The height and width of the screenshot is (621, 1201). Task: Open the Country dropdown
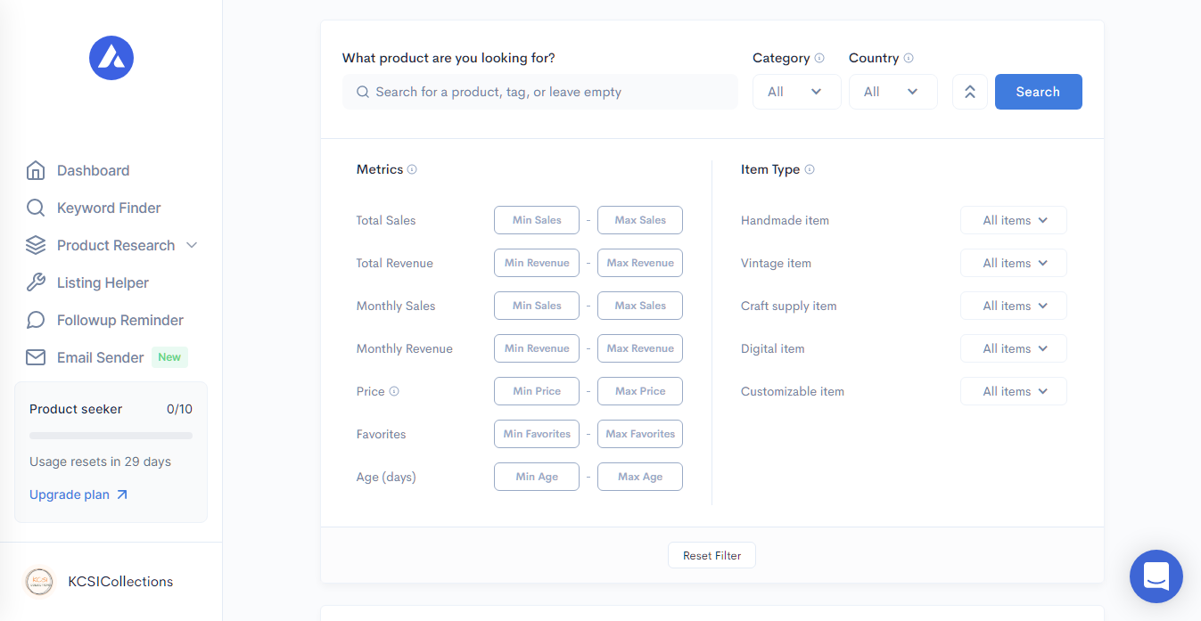[893, 92]
